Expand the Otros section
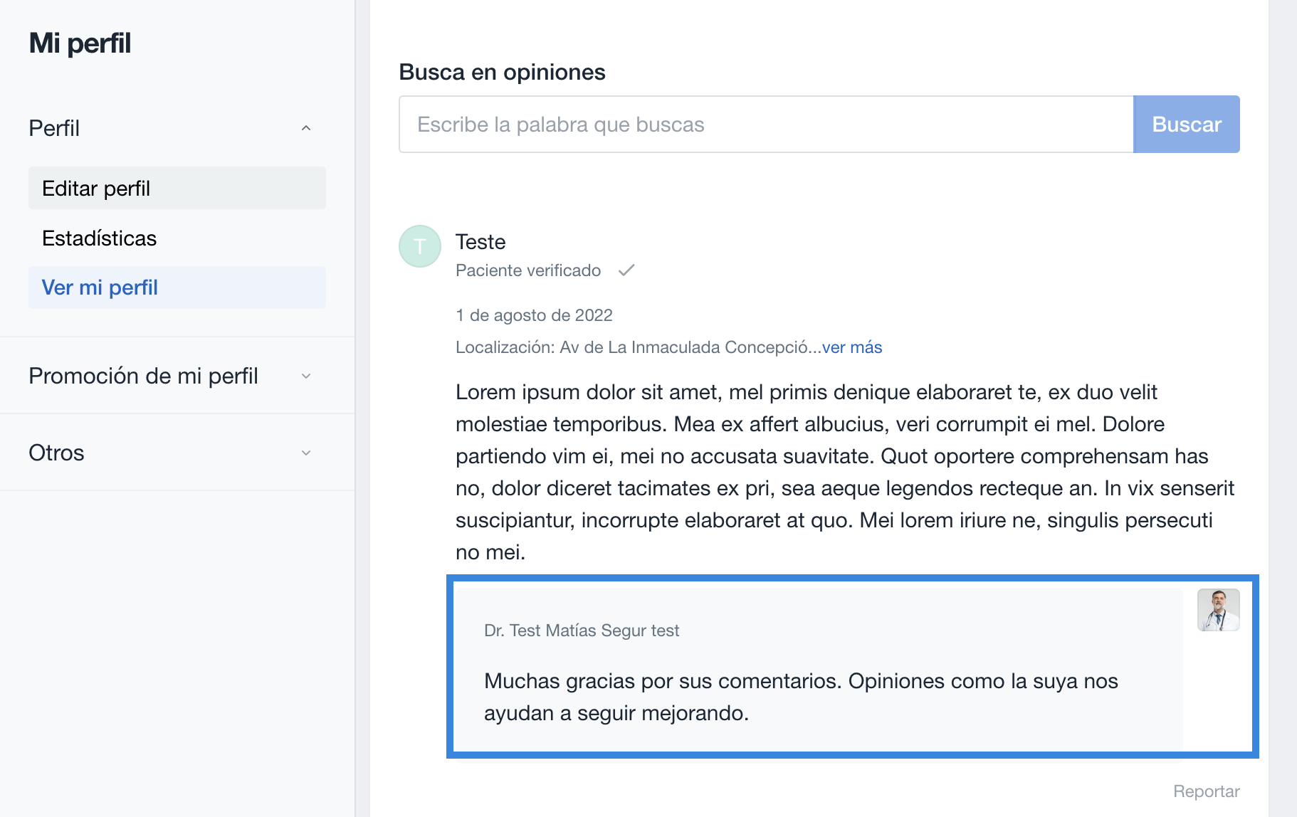1297x817 pixels. pyautogui.click(x=306, y=453)
